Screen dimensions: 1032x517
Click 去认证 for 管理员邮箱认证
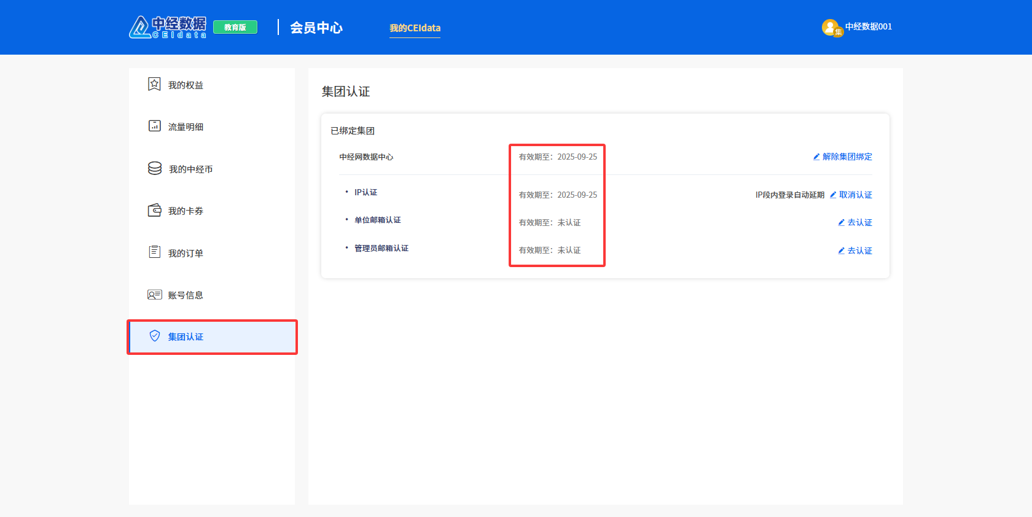tap(859, 251)
